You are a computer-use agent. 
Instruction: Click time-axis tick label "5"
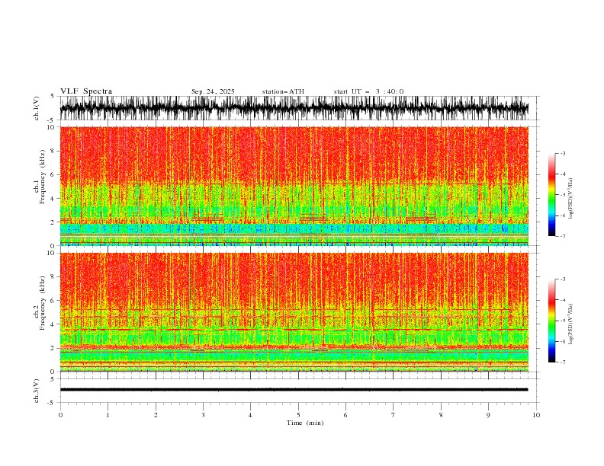[298, 415]
